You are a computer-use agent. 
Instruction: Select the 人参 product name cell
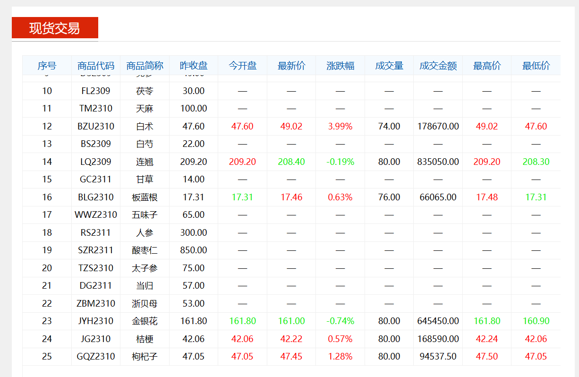[145, 232]
